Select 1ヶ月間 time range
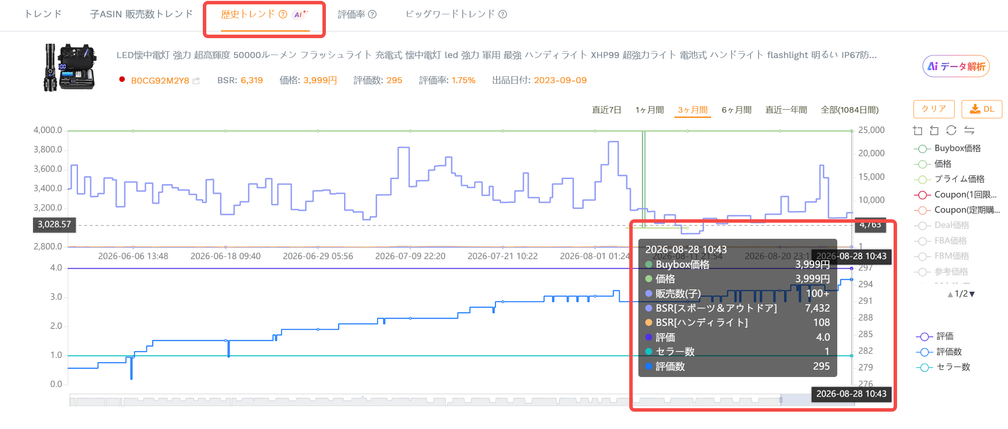Viewport: 1008px width, 429px height. [650, 110]
